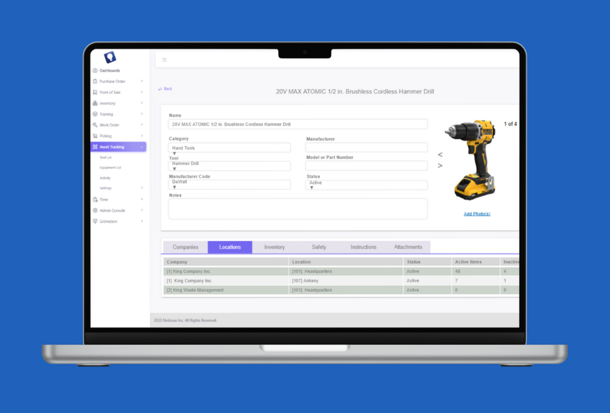This screenshot has width=610, height=413.
Task: Click the Point of Sale cart icon
Action: (95, 92)
